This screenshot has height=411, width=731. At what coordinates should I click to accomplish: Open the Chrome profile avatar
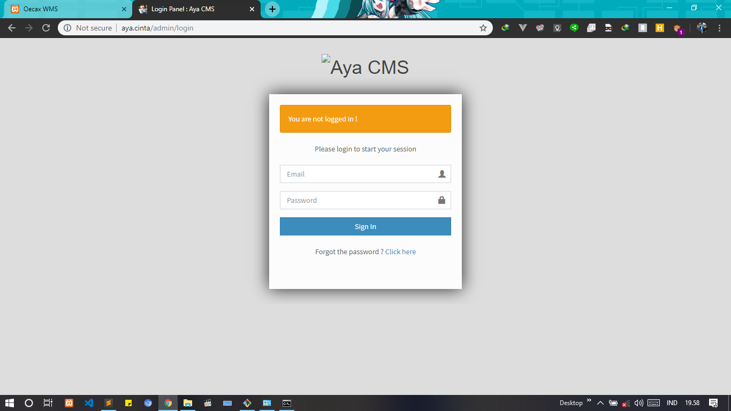702,28
